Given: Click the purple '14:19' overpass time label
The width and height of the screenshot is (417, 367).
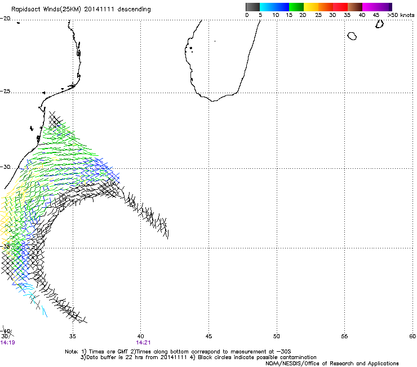Looking at the screenshot, I should click(x=8, y=343).
